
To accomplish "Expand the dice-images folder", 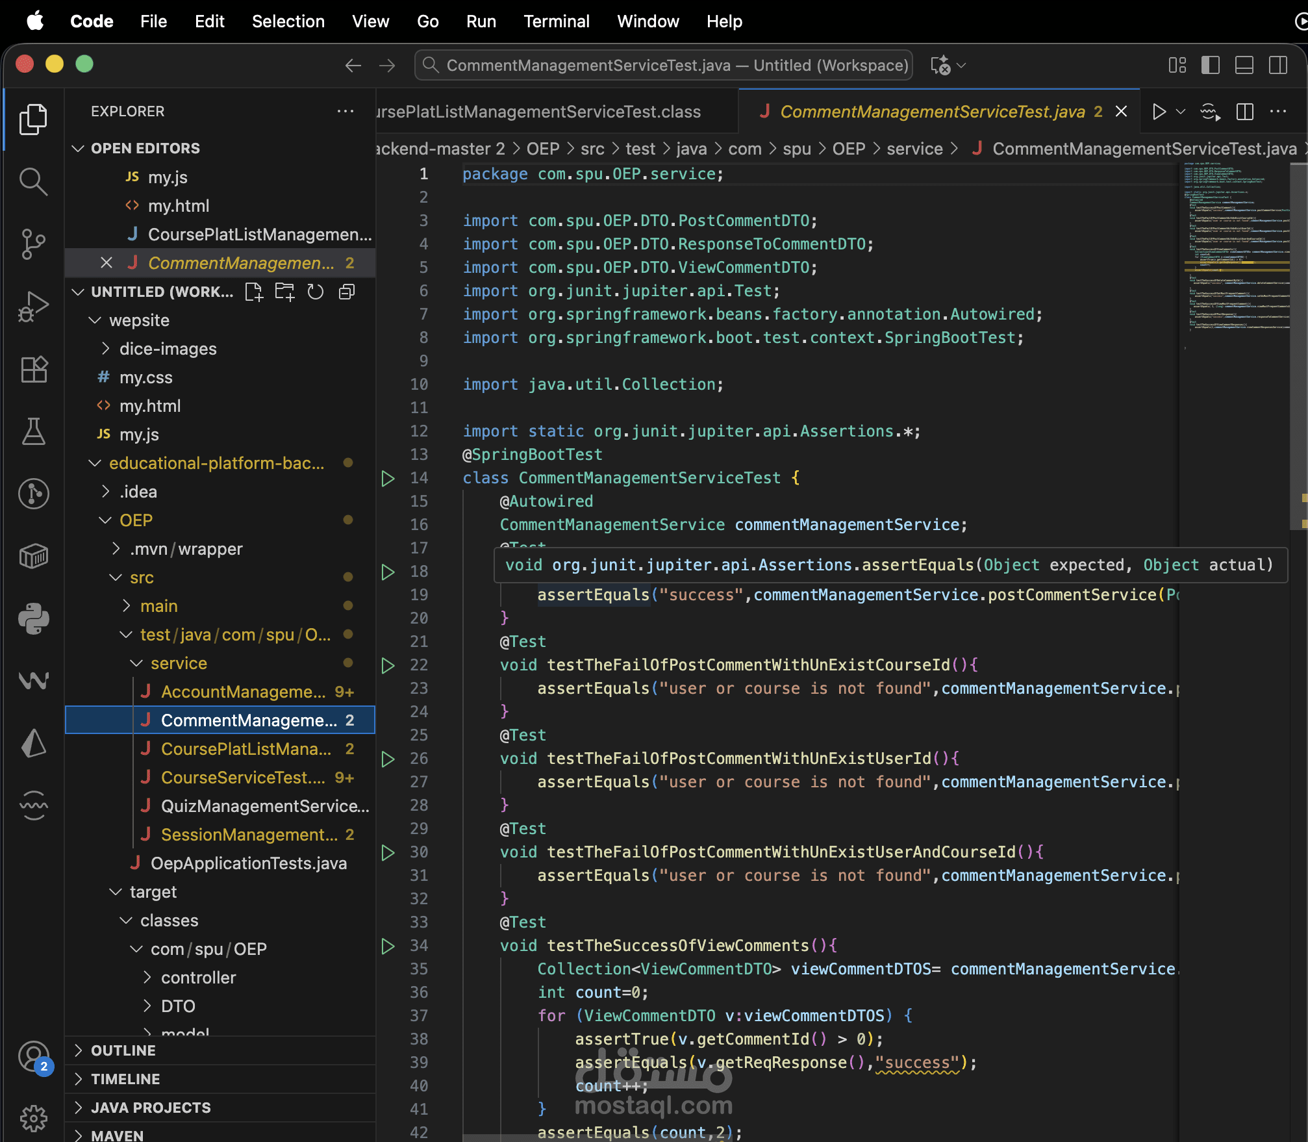I will (168, 349).
